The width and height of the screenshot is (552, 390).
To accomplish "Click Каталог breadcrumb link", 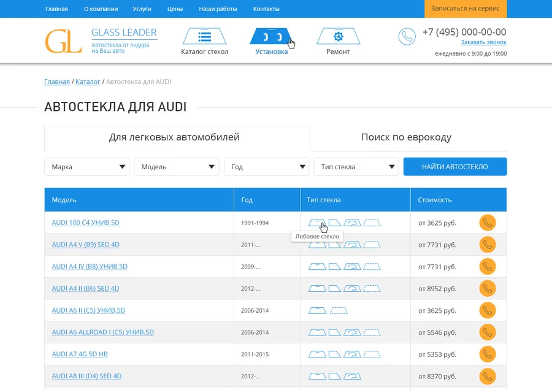I will [88, 82].
